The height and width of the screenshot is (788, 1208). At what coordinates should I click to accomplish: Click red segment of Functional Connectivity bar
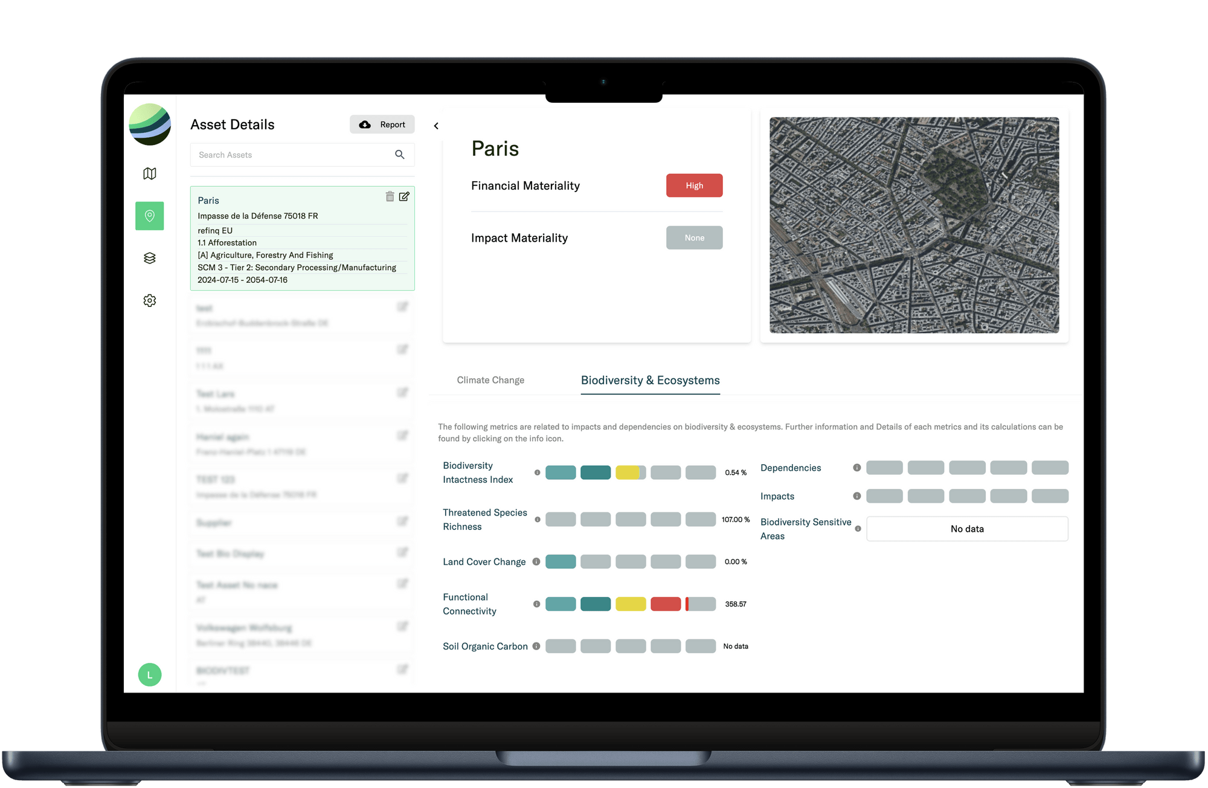point(666,604)
